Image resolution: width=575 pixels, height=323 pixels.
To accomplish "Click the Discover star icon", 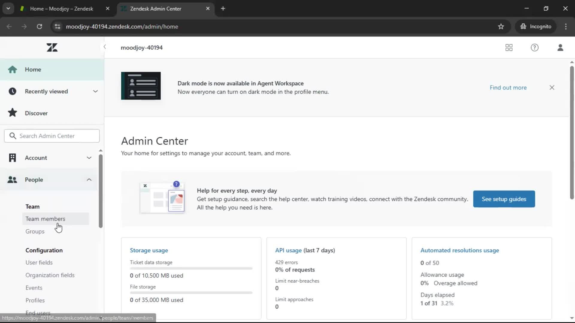I will 12,113.
